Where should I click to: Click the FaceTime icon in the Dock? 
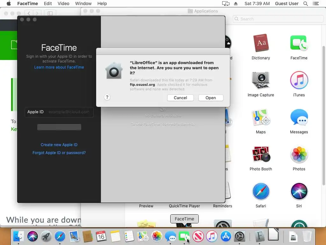[x=184, y=236]
